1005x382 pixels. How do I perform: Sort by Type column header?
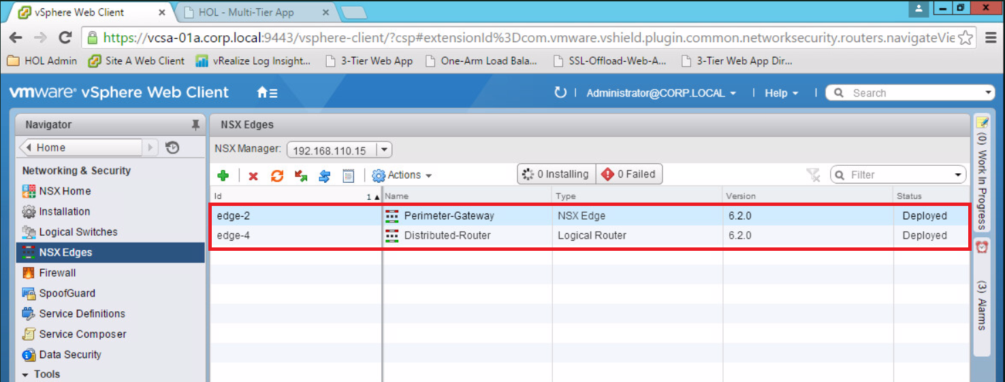(637, 196)
